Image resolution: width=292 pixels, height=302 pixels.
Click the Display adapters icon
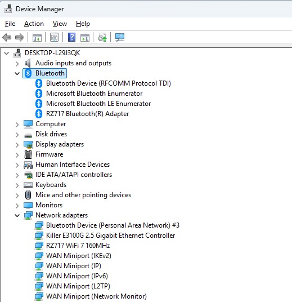point(28,144)
